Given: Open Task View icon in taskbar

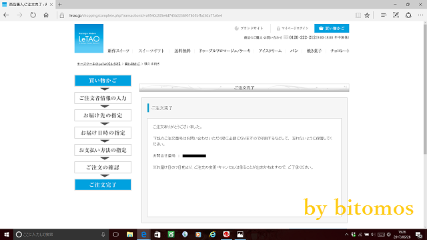Looking at the screenshot, I should point(115,234).
